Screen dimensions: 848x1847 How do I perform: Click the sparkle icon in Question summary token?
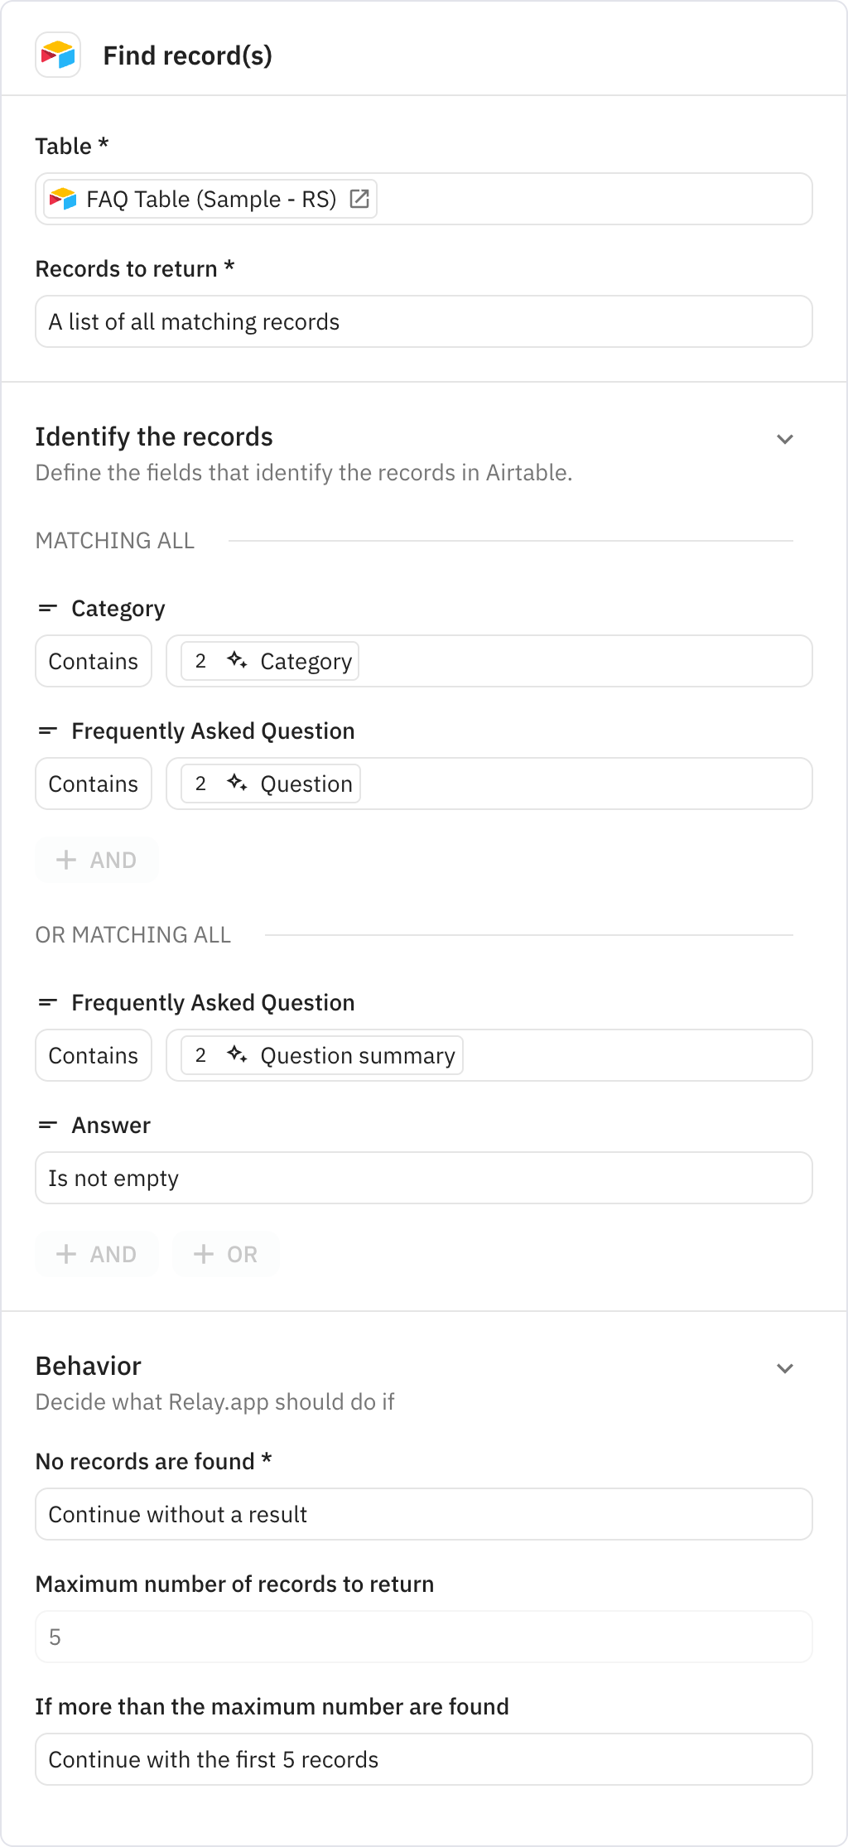pyautogui.click(x=237, y=1054)
